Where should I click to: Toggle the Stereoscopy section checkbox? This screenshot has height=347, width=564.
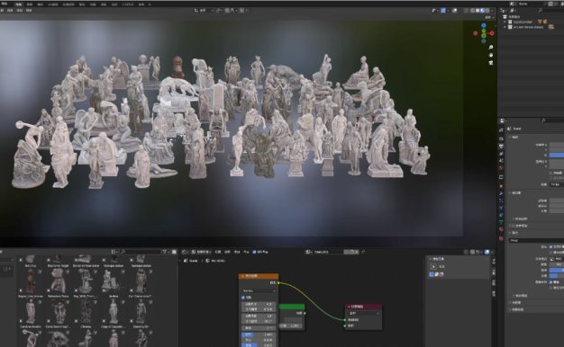tap(514, 226)
